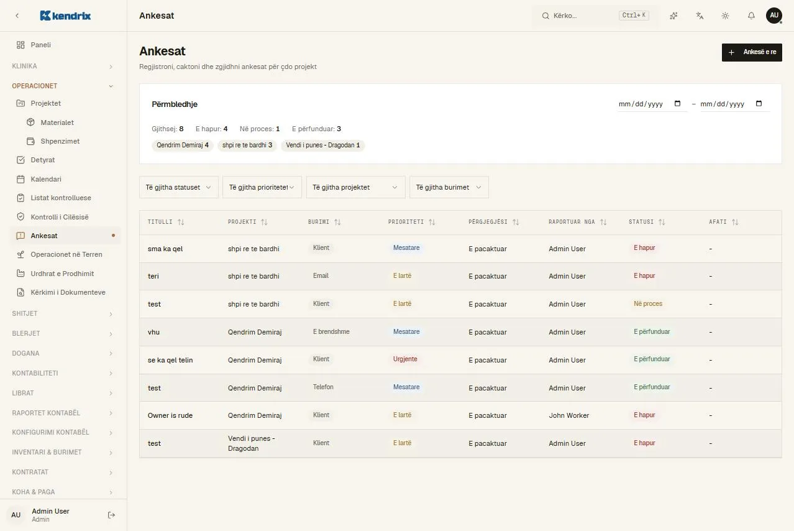The width and height of the screenshot is (794, 531).
Task: Open the Të gjitha burimet filter dropdown
Action: (x=449, y=187)
